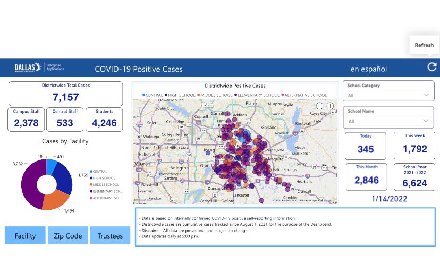
Task: Click the 1,494 donut data label
Action: point(69,211)
